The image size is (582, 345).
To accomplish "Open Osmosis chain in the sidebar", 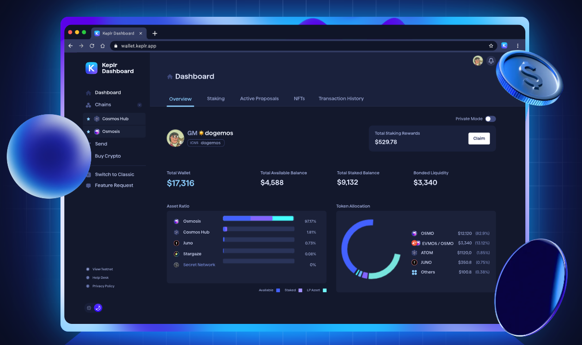I will [x=114, y=131].
